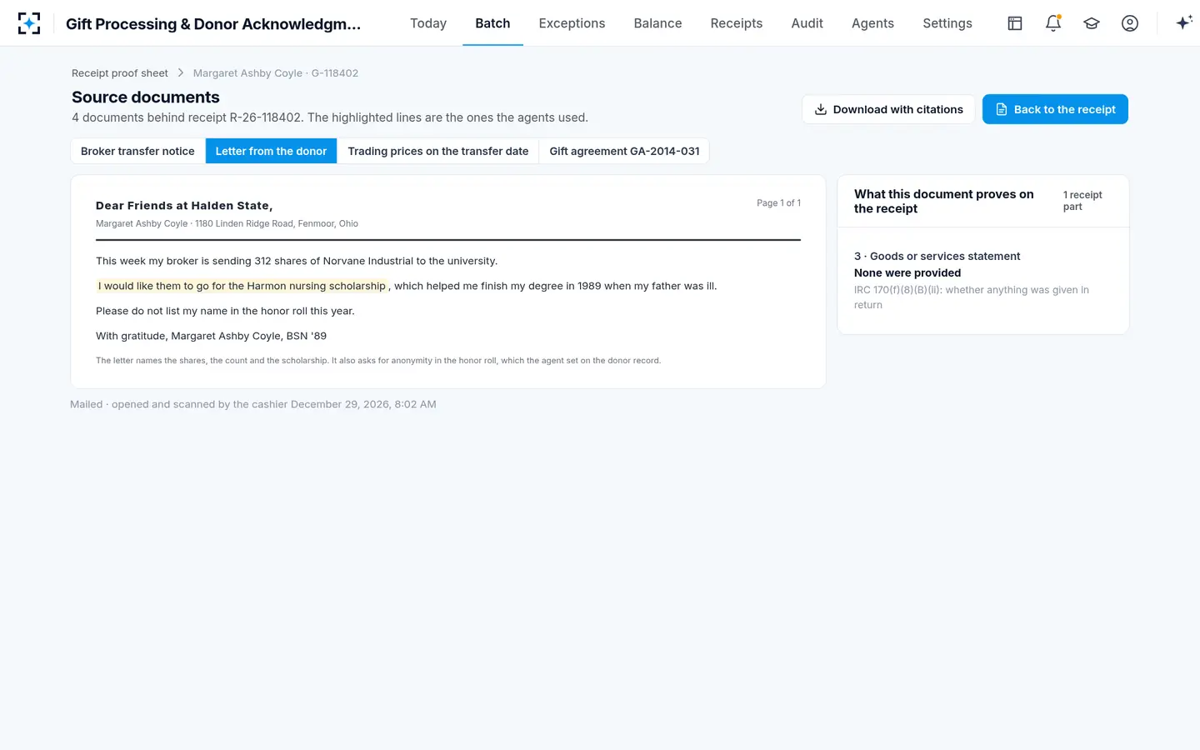View the Audit tab
1200x750 pixels.
(x=807, y=23)
